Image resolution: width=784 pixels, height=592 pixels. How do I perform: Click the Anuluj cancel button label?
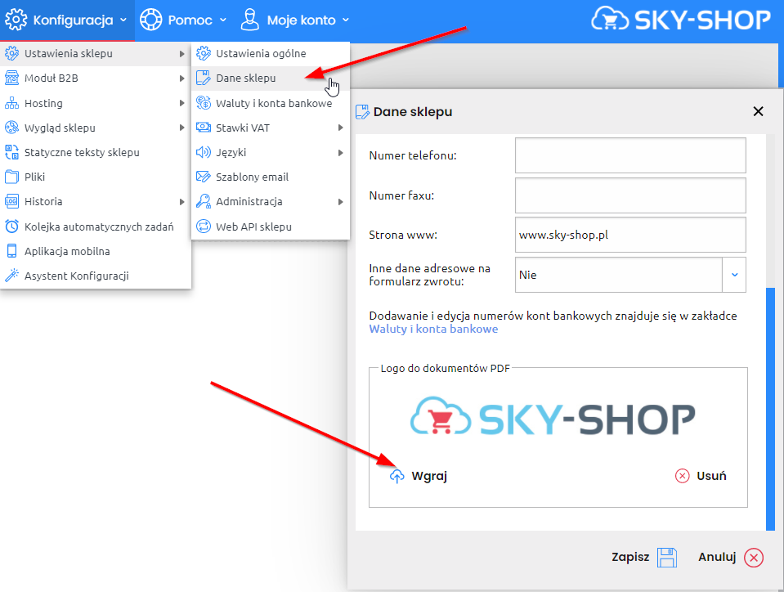tap(717, 557)
